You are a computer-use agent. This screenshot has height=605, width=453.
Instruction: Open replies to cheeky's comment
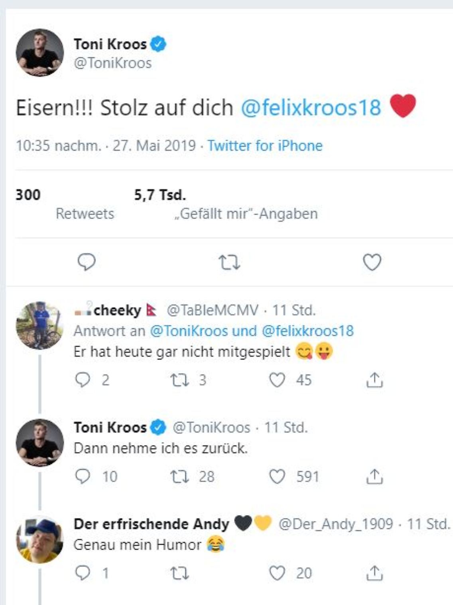click(83, 380)
